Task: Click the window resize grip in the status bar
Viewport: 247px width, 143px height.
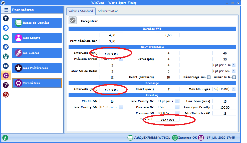Action: click(x=237, y=139)
